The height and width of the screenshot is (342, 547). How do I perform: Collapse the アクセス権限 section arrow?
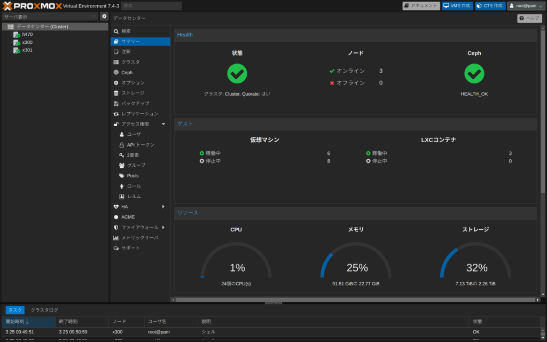[x=163, y=125]
